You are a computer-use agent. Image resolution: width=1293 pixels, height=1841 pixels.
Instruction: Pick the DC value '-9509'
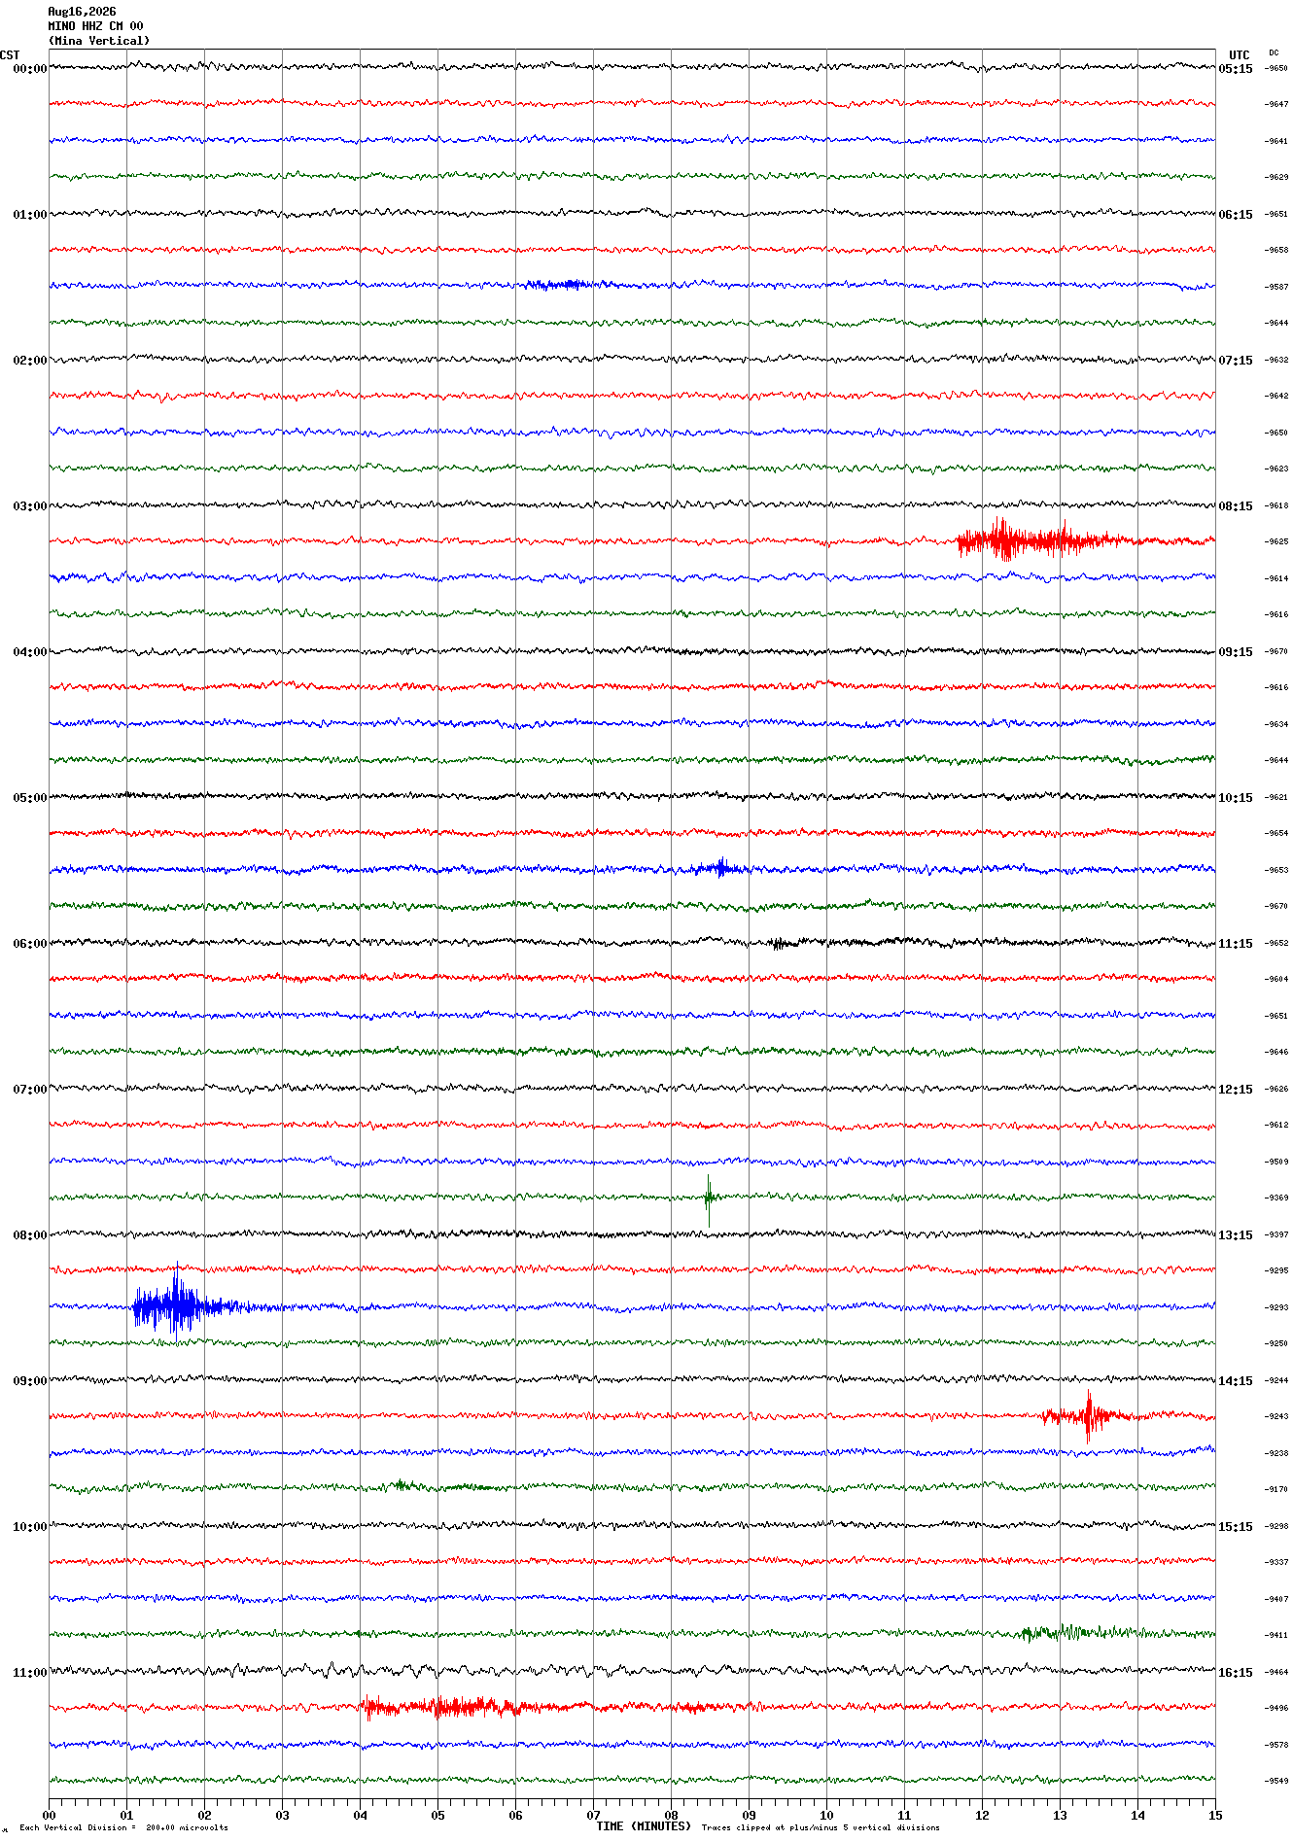[1276, 1162]
